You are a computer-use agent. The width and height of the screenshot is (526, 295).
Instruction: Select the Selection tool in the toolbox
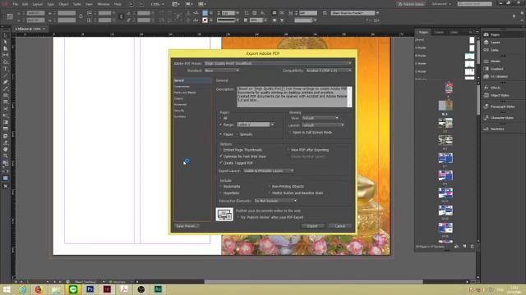(x=6, y=35)
